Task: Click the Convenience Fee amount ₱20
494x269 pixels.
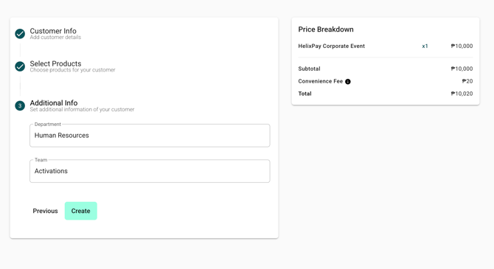Action: 467,81
